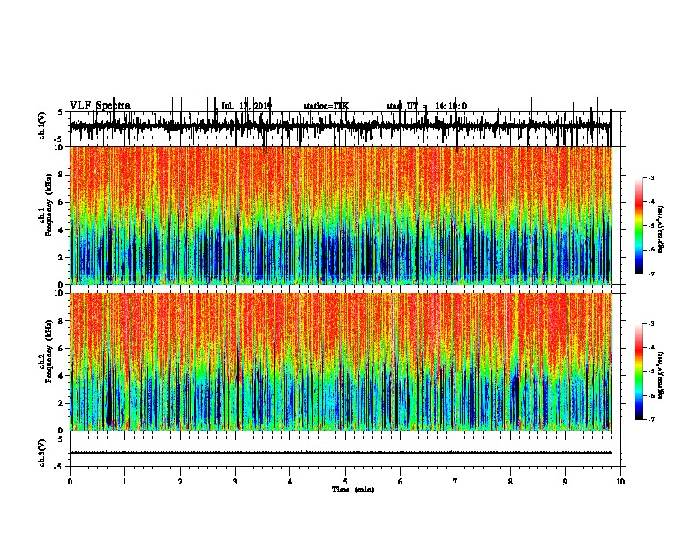Click the '2' kHz tick of ch.1 spectrogram
This screenshot has height=540, width=699.
61,257
